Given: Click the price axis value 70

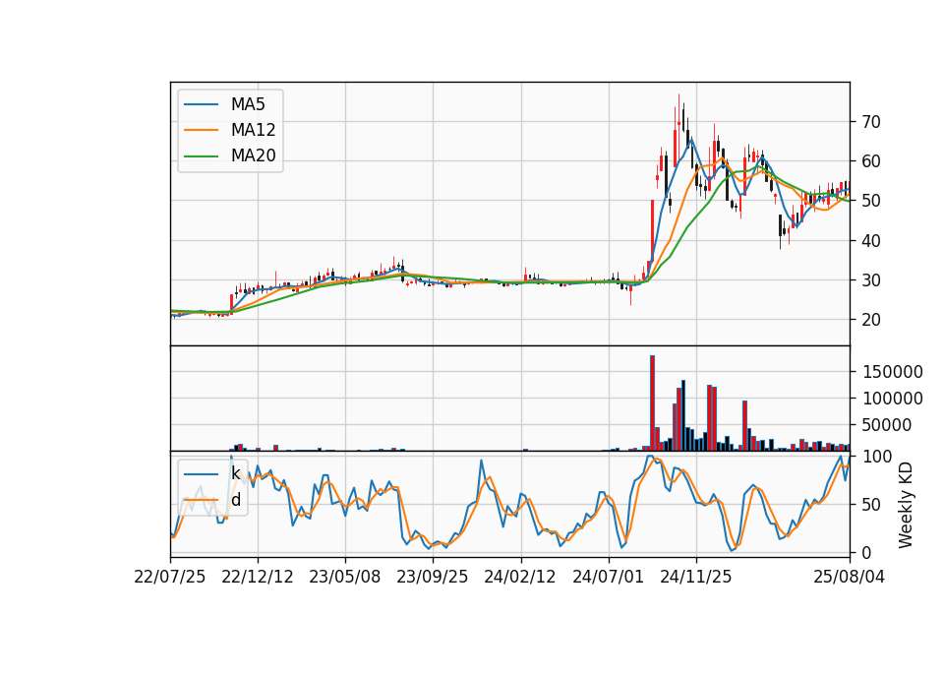Looking at the screenshot, I should click(871, 122).
